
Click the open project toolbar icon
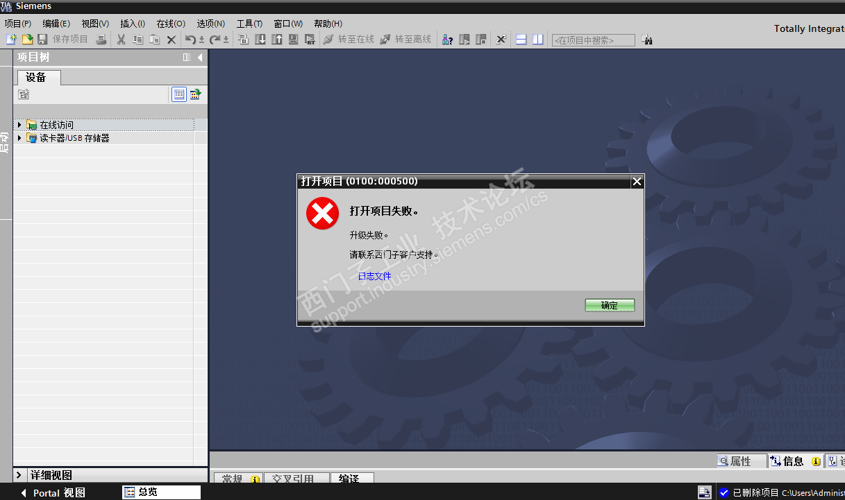tap(27, 40)
